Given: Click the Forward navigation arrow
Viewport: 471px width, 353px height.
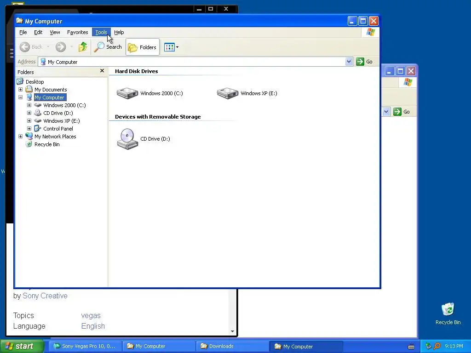Looking at the screenshot, I should pos(61,47).
